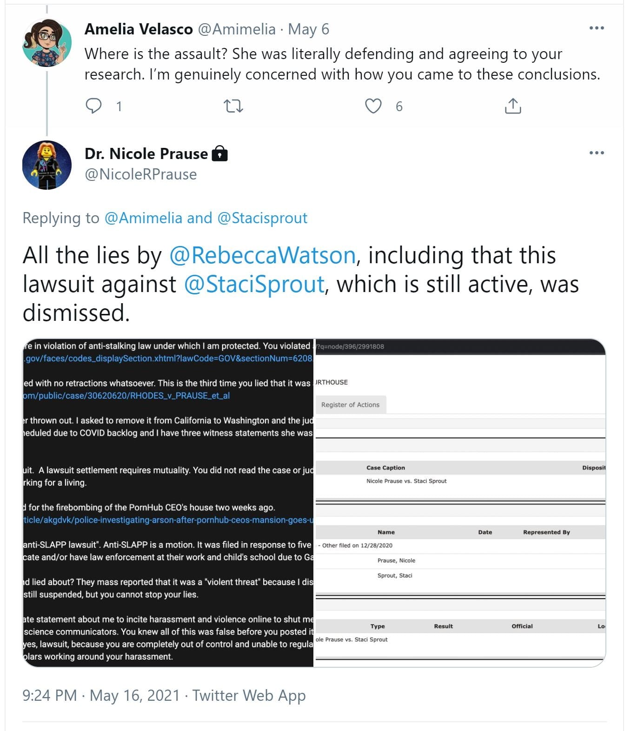Click @Stacisprout in the Replying to line
This screenshot has width=631, height=731.
pyautogui.click(x=262, y=218)
